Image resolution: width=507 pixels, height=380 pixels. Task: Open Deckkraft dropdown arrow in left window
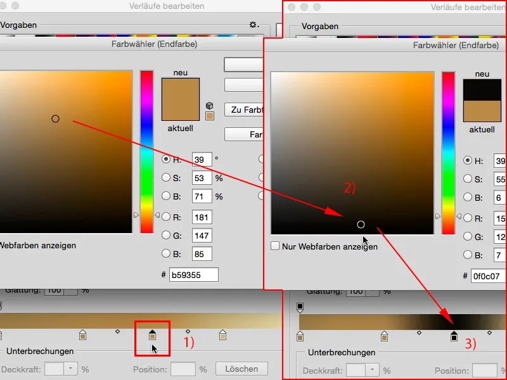70,369
